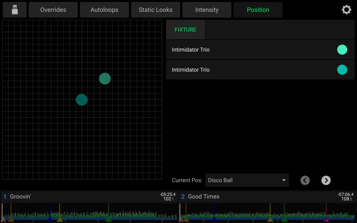This screenshot has height=223, width=357.
Task: Switch to the Autoloops tab
Action: tap(104, 10)
